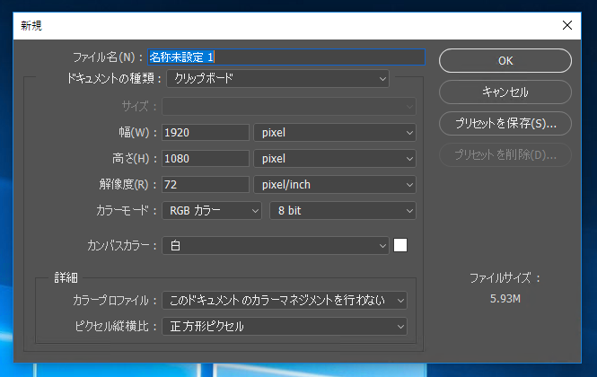Open the pixel/inch resolution unit dropdown
Image resolution: width=597 pixels, height=377 pixels.
(x=335, y=185)
